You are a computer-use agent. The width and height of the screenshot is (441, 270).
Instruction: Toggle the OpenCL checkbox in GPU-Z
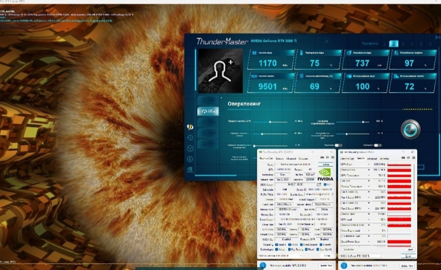click(x=277, y=244)
